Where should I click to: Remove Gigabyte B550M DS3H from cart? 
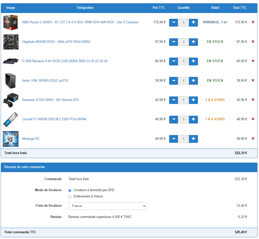[x=253, y=42]
